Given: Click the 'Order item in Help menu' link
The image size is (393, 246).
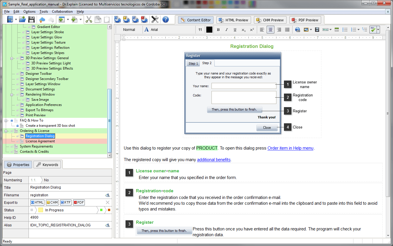Looking at the screenshot, I should (290, 148).
